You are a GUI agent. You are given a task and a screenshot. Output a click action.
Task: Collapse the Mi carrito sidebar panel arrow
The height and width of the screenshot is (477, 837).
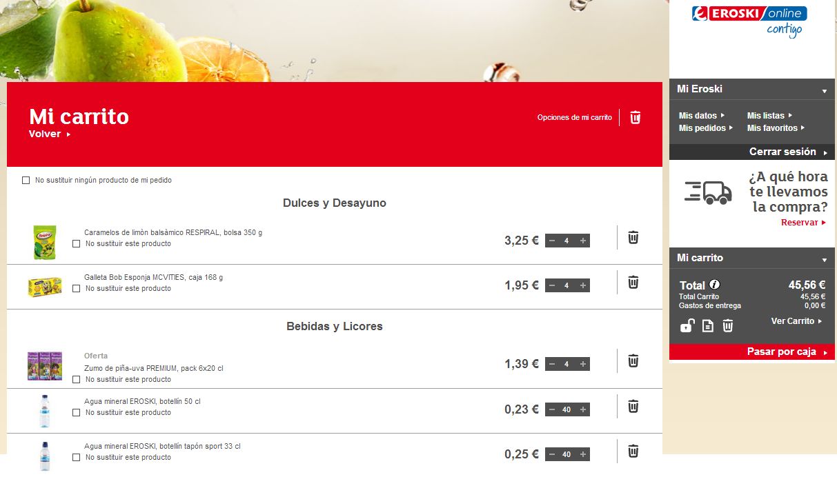tap(824, 260)
